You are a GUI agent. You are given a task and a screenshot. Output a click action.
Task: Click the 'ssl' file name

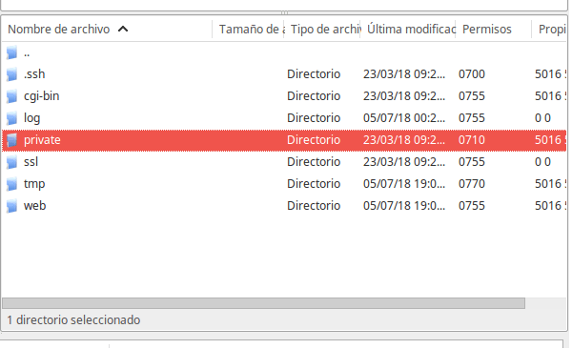[x=31, y=162]
